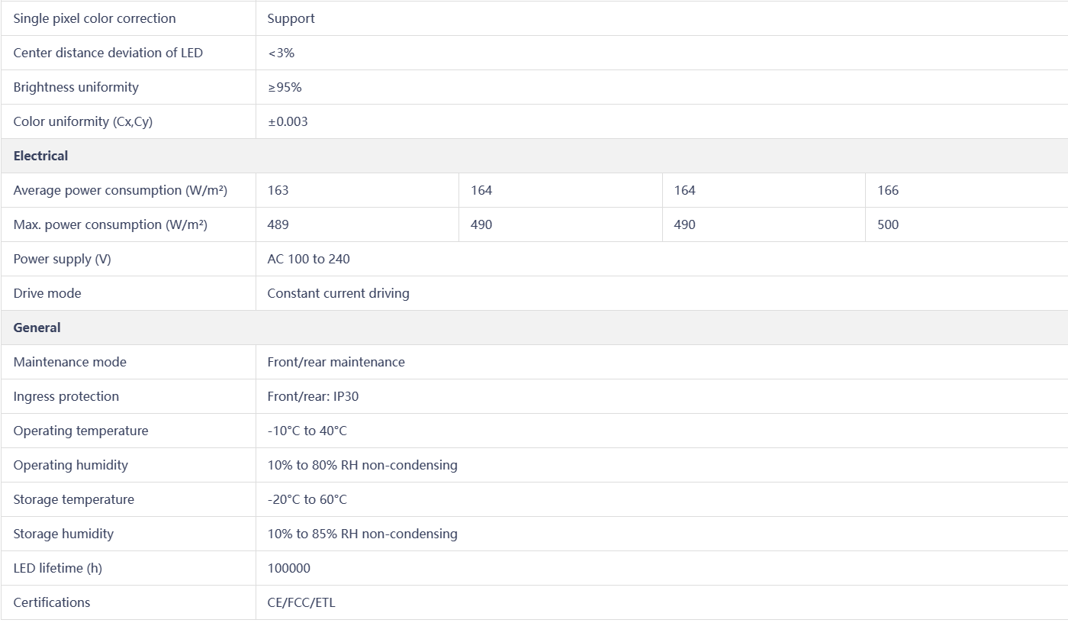Select max power consumption value 500
The height and width of the screenshot is (623, 1068).
click(888, 224)
